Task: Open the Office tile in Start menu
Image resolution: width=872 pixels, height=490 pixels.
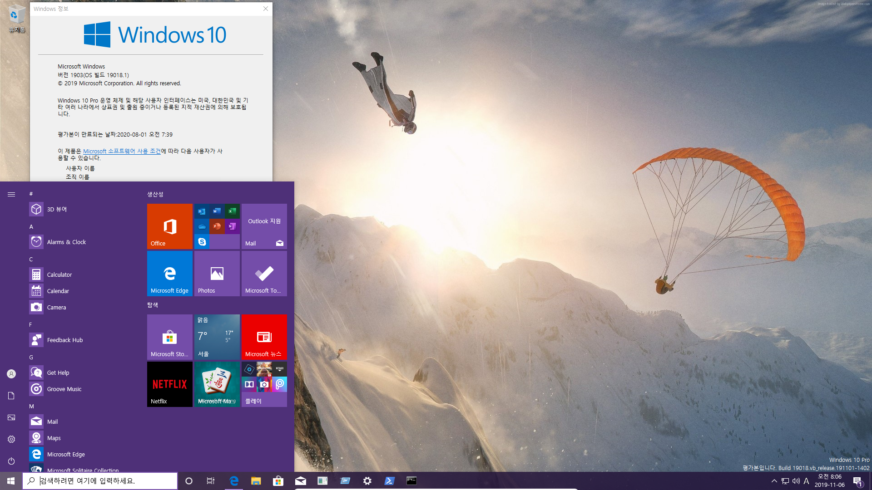Action: 169,226
